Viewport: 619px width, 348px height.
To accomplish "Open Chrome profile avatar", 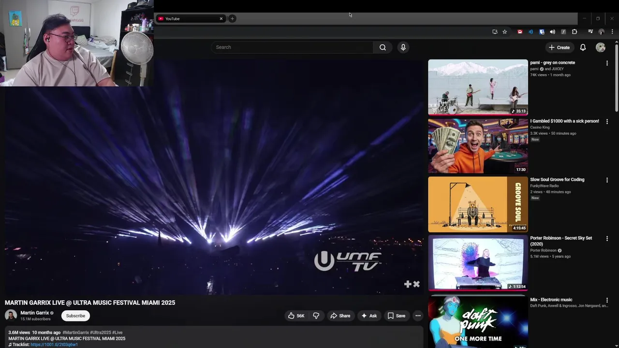I will tap(601, 32).
